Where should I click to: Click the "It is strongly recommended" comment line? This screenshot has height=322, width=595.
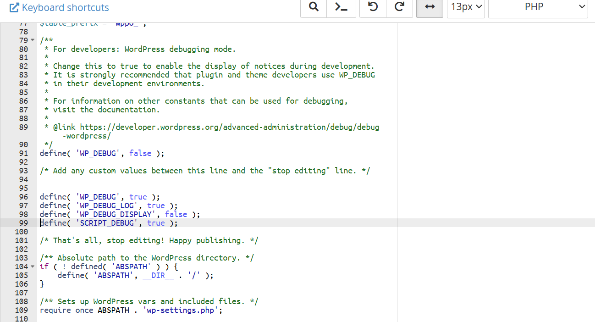[x=209, y=75]
